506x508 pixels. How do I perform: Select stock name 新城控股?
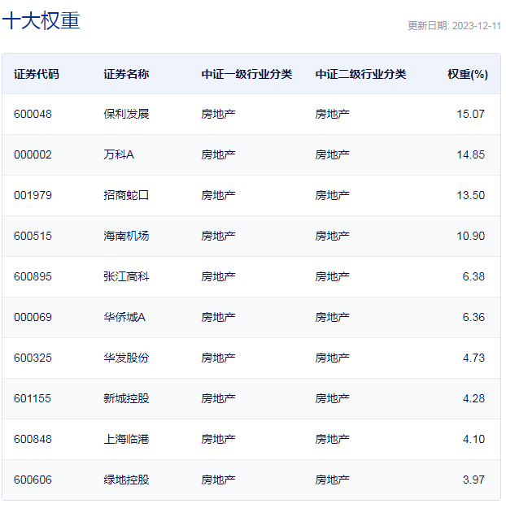pos(126,398)
